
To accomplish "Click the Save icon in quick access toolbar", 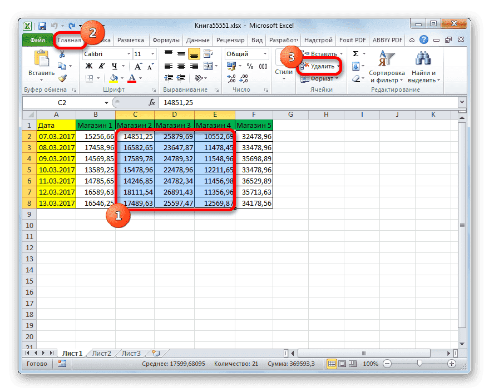I will (42, 26).
